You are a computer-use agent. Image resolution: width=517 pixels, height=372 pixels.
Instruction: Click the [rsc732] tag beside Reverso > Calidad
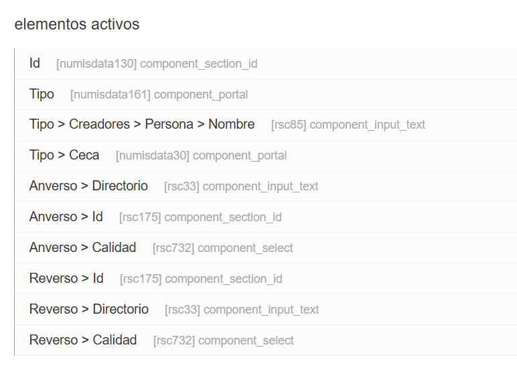[174, 341]
